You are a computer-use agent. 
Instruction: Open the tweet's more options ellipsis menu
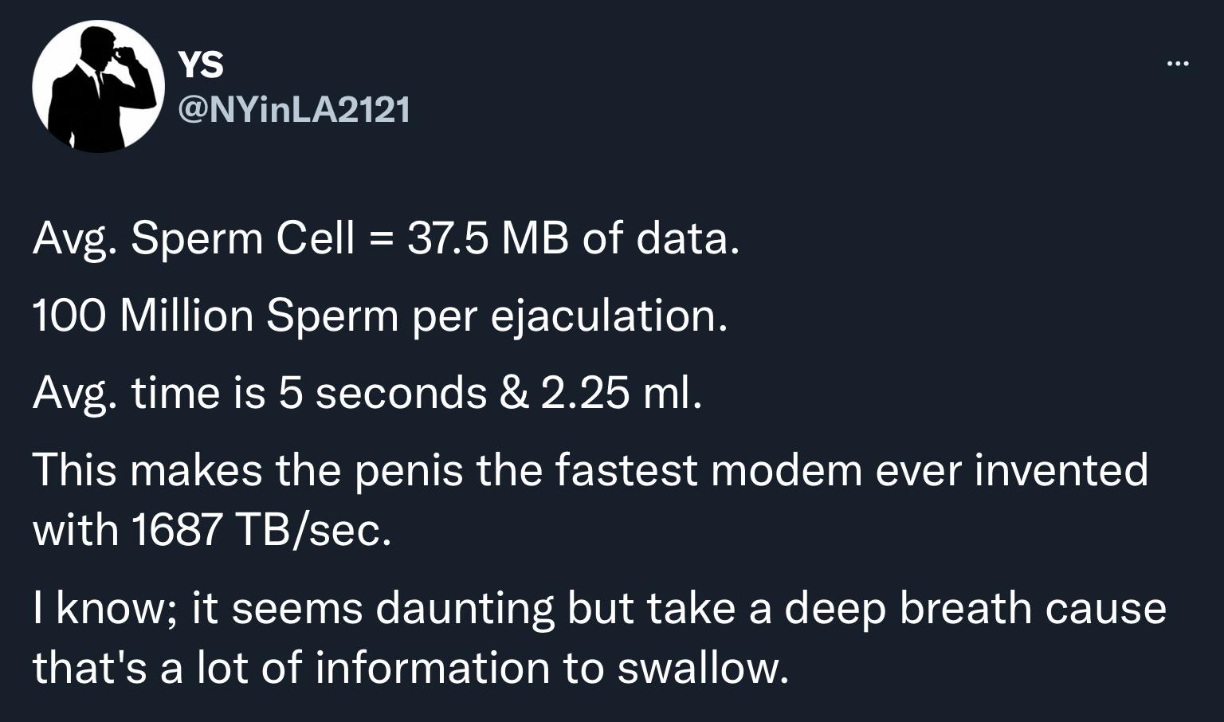(1177, 64)
